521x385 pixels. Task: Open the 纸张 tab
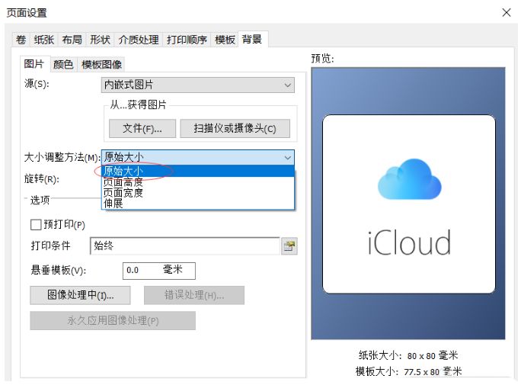click(44, 40)
